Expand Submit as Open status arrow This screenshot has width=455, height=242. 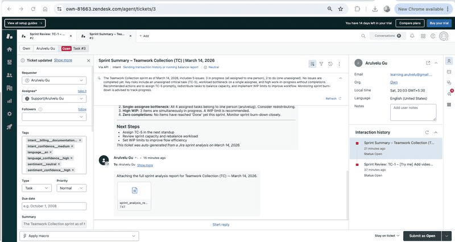(x=446, y=236)
